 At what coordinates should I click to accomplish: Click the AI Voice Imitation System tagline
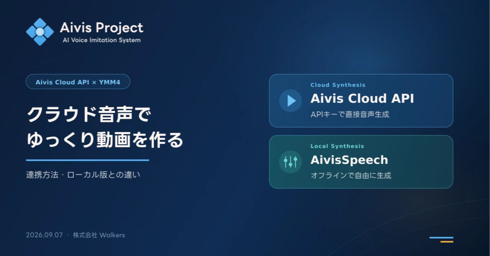coord(101,40)
